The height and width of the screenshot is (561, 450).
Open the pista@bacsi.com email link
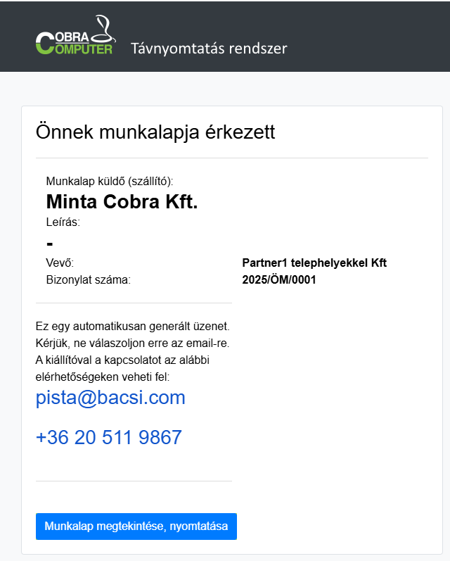click(x=110, y=398)
